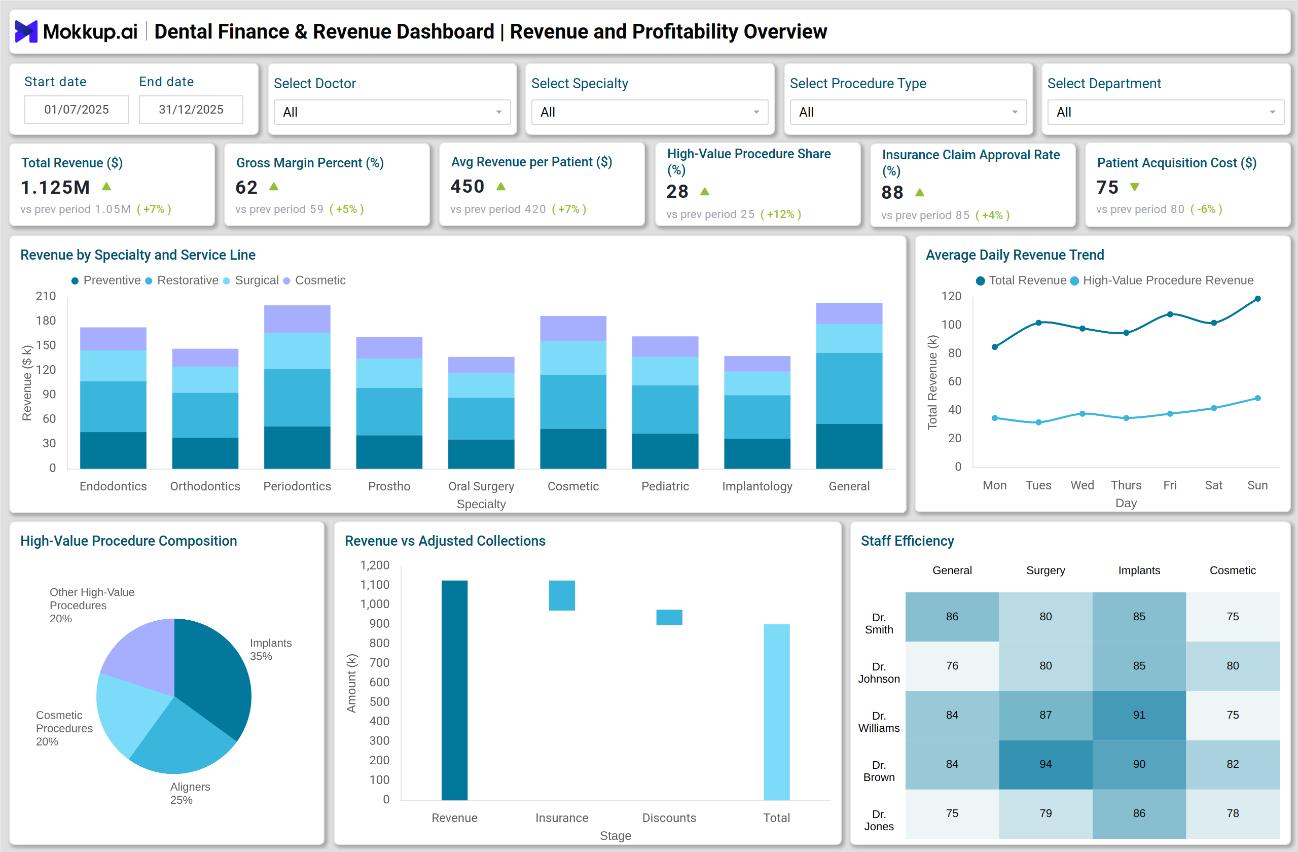Toggle High-Value Procedure Revenue legend marker
Viewport: 1298px width, 852px height.
pos(1074,281)
